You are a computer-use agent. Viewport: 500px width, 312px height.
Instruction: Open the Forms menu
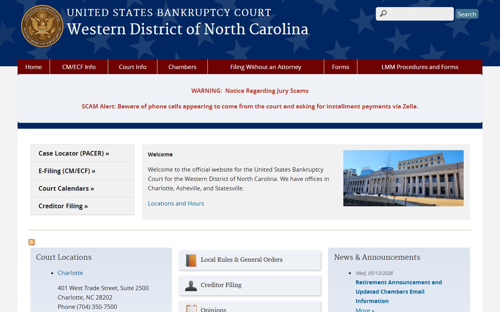pyautogui.click(x=341, y=67)
